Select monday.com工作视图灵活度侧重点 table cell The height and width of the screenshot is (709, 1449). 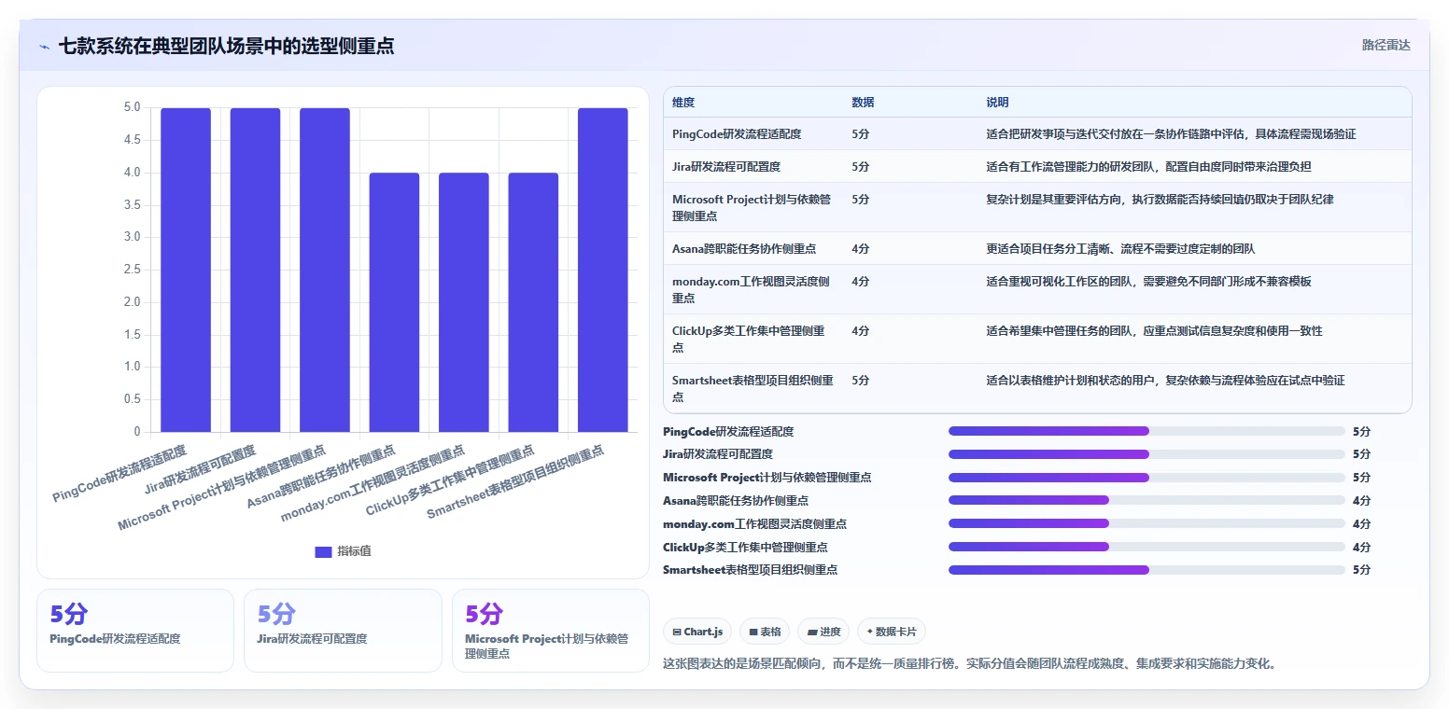tap(753, 289)
